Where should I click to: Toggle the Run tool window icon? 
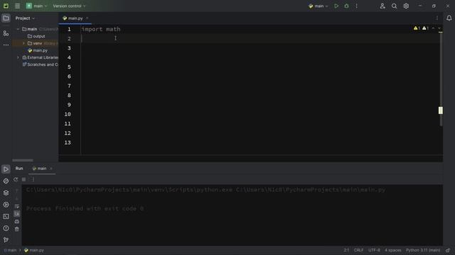tap(6, 169)
